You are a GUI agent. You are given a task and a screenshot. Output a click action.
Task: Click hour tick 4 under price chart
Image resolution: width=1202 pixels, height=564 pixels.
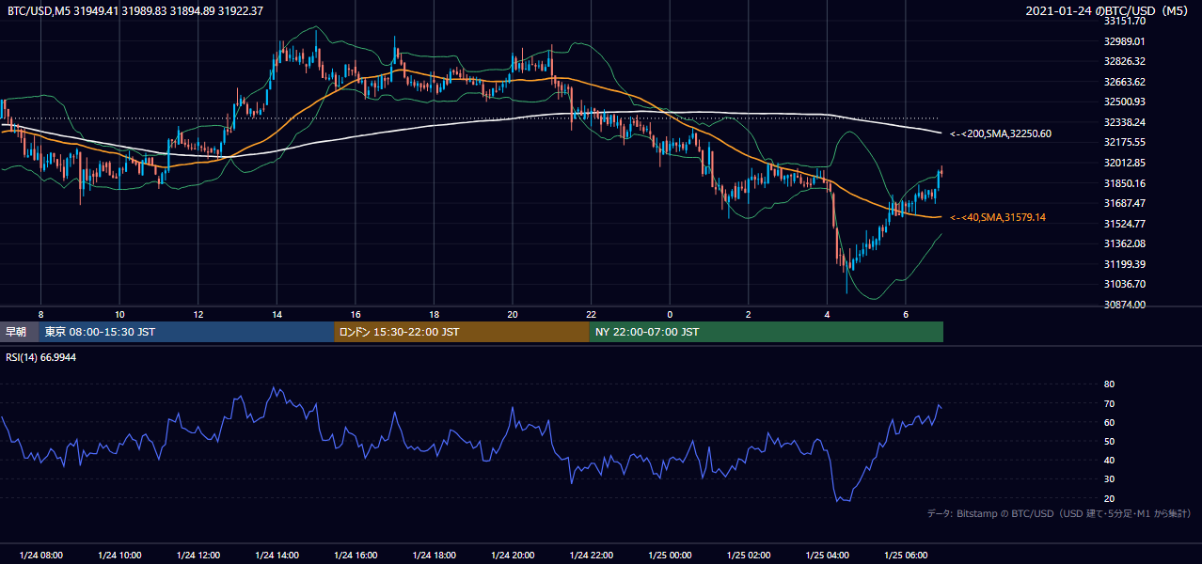click(827, 314)
